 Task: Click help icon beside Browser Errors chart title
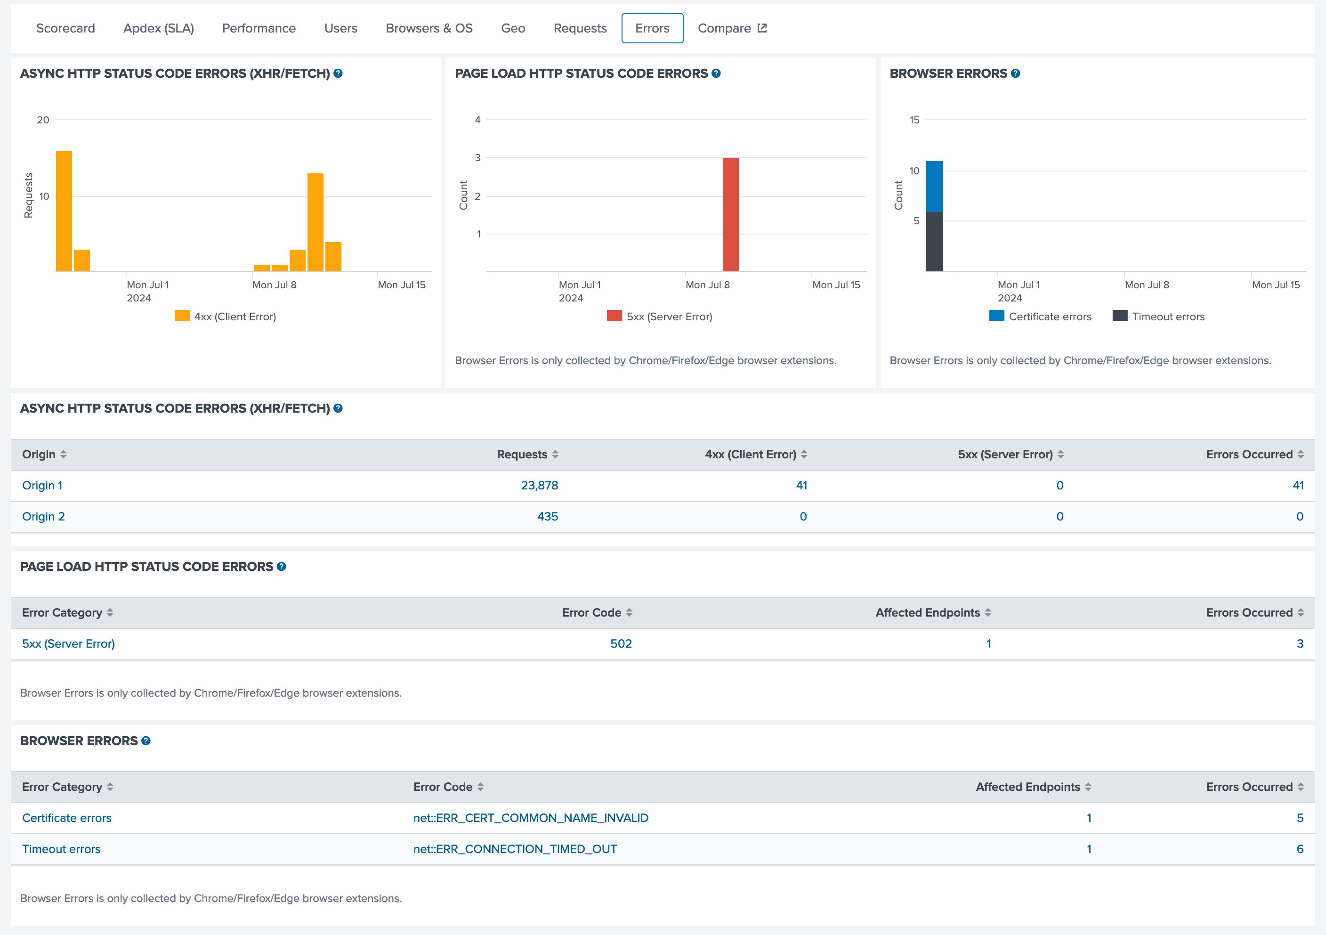click(x=1015, y=73)
